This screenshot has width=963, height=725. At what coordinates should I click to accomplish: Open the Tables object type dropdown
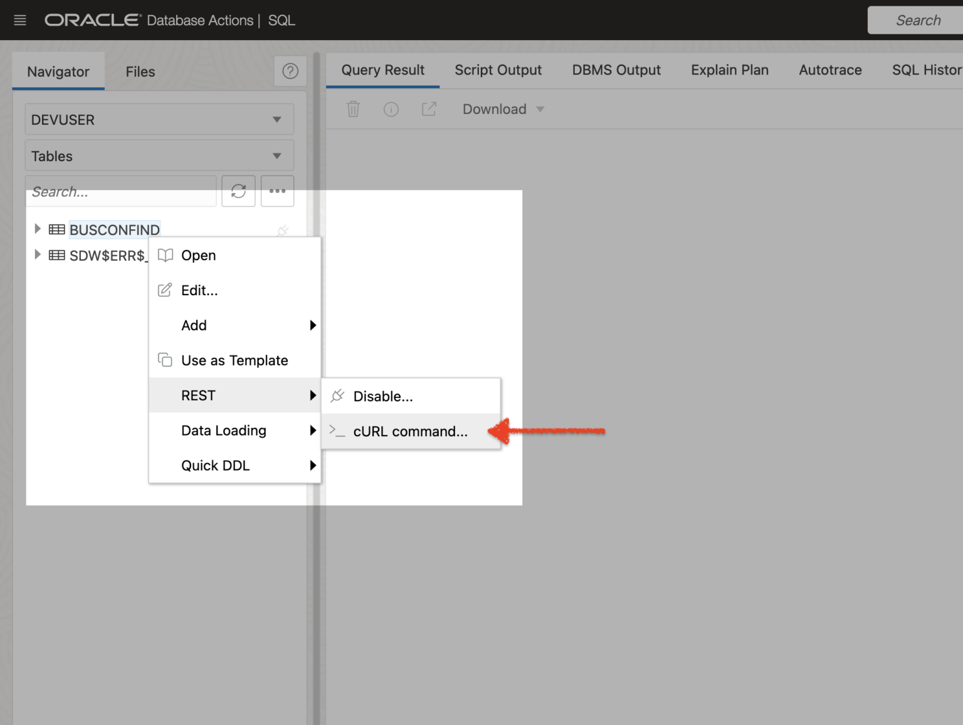point(159,156)
